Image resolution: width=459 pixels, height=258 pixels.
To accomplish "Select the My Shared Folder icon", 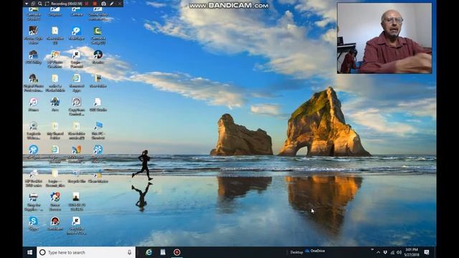I will click(x=55, y=130).
